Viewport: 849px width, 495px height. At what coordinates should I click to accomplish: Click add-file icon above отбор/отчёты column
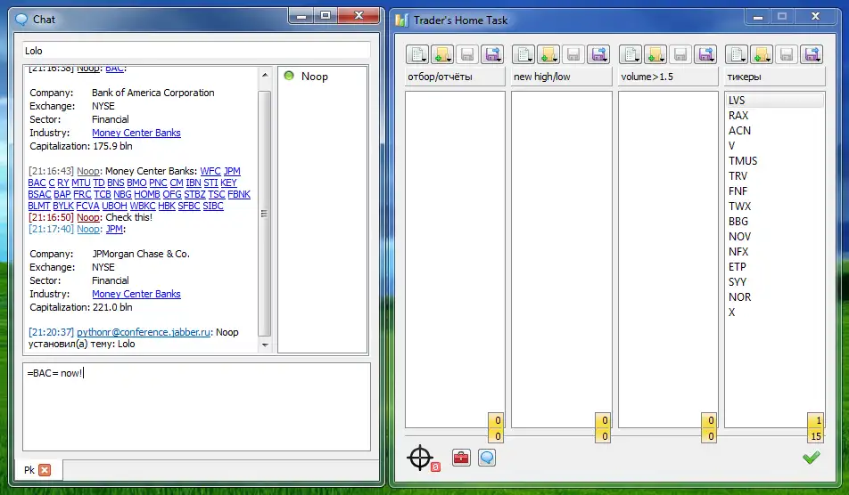click(442, 54)
